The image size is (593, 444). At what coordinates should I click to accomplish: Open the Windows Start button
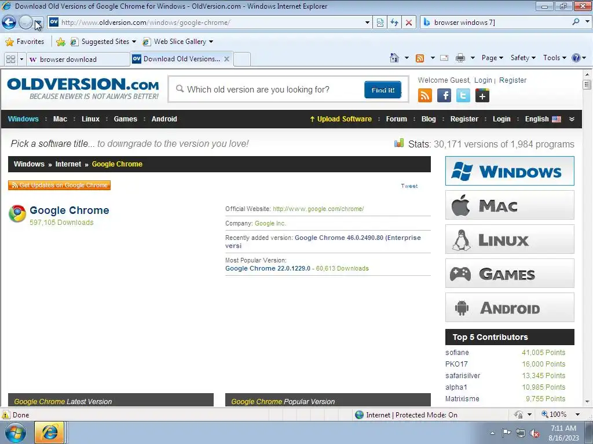16,432
